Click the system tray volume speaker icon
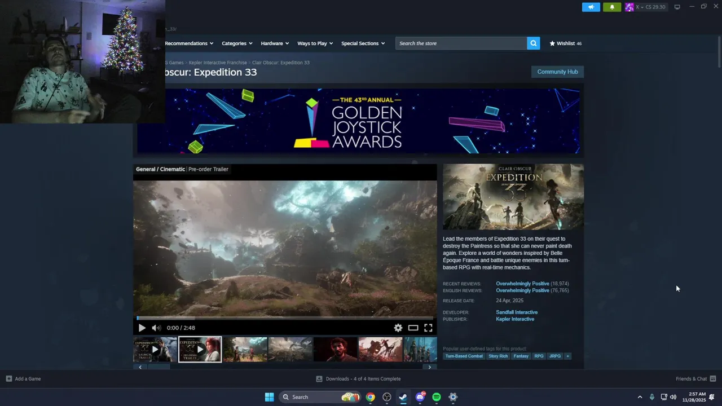The width and height of the screenshot is (722, 406). (x=673, y=397)
